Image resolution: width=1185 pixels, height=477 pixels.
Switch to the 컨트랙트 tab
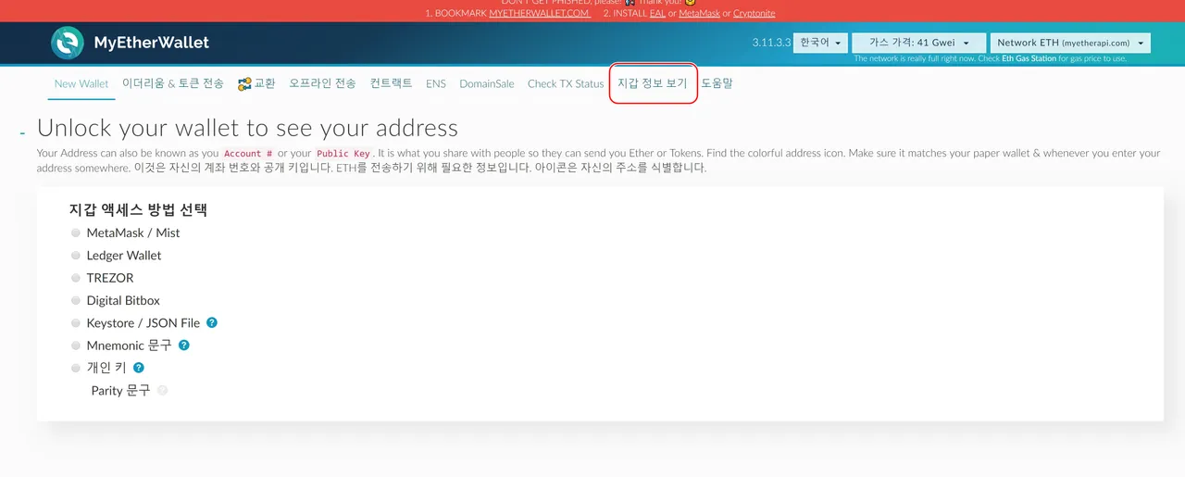pos(392,83)
